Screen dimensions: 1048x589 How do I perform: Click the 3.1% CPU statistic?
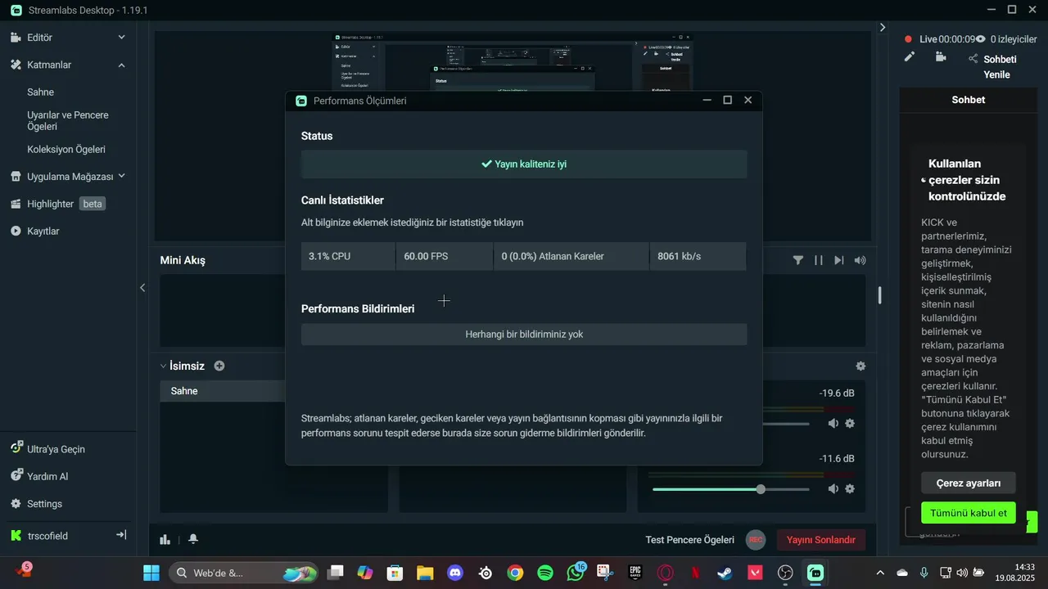(348, 256)
